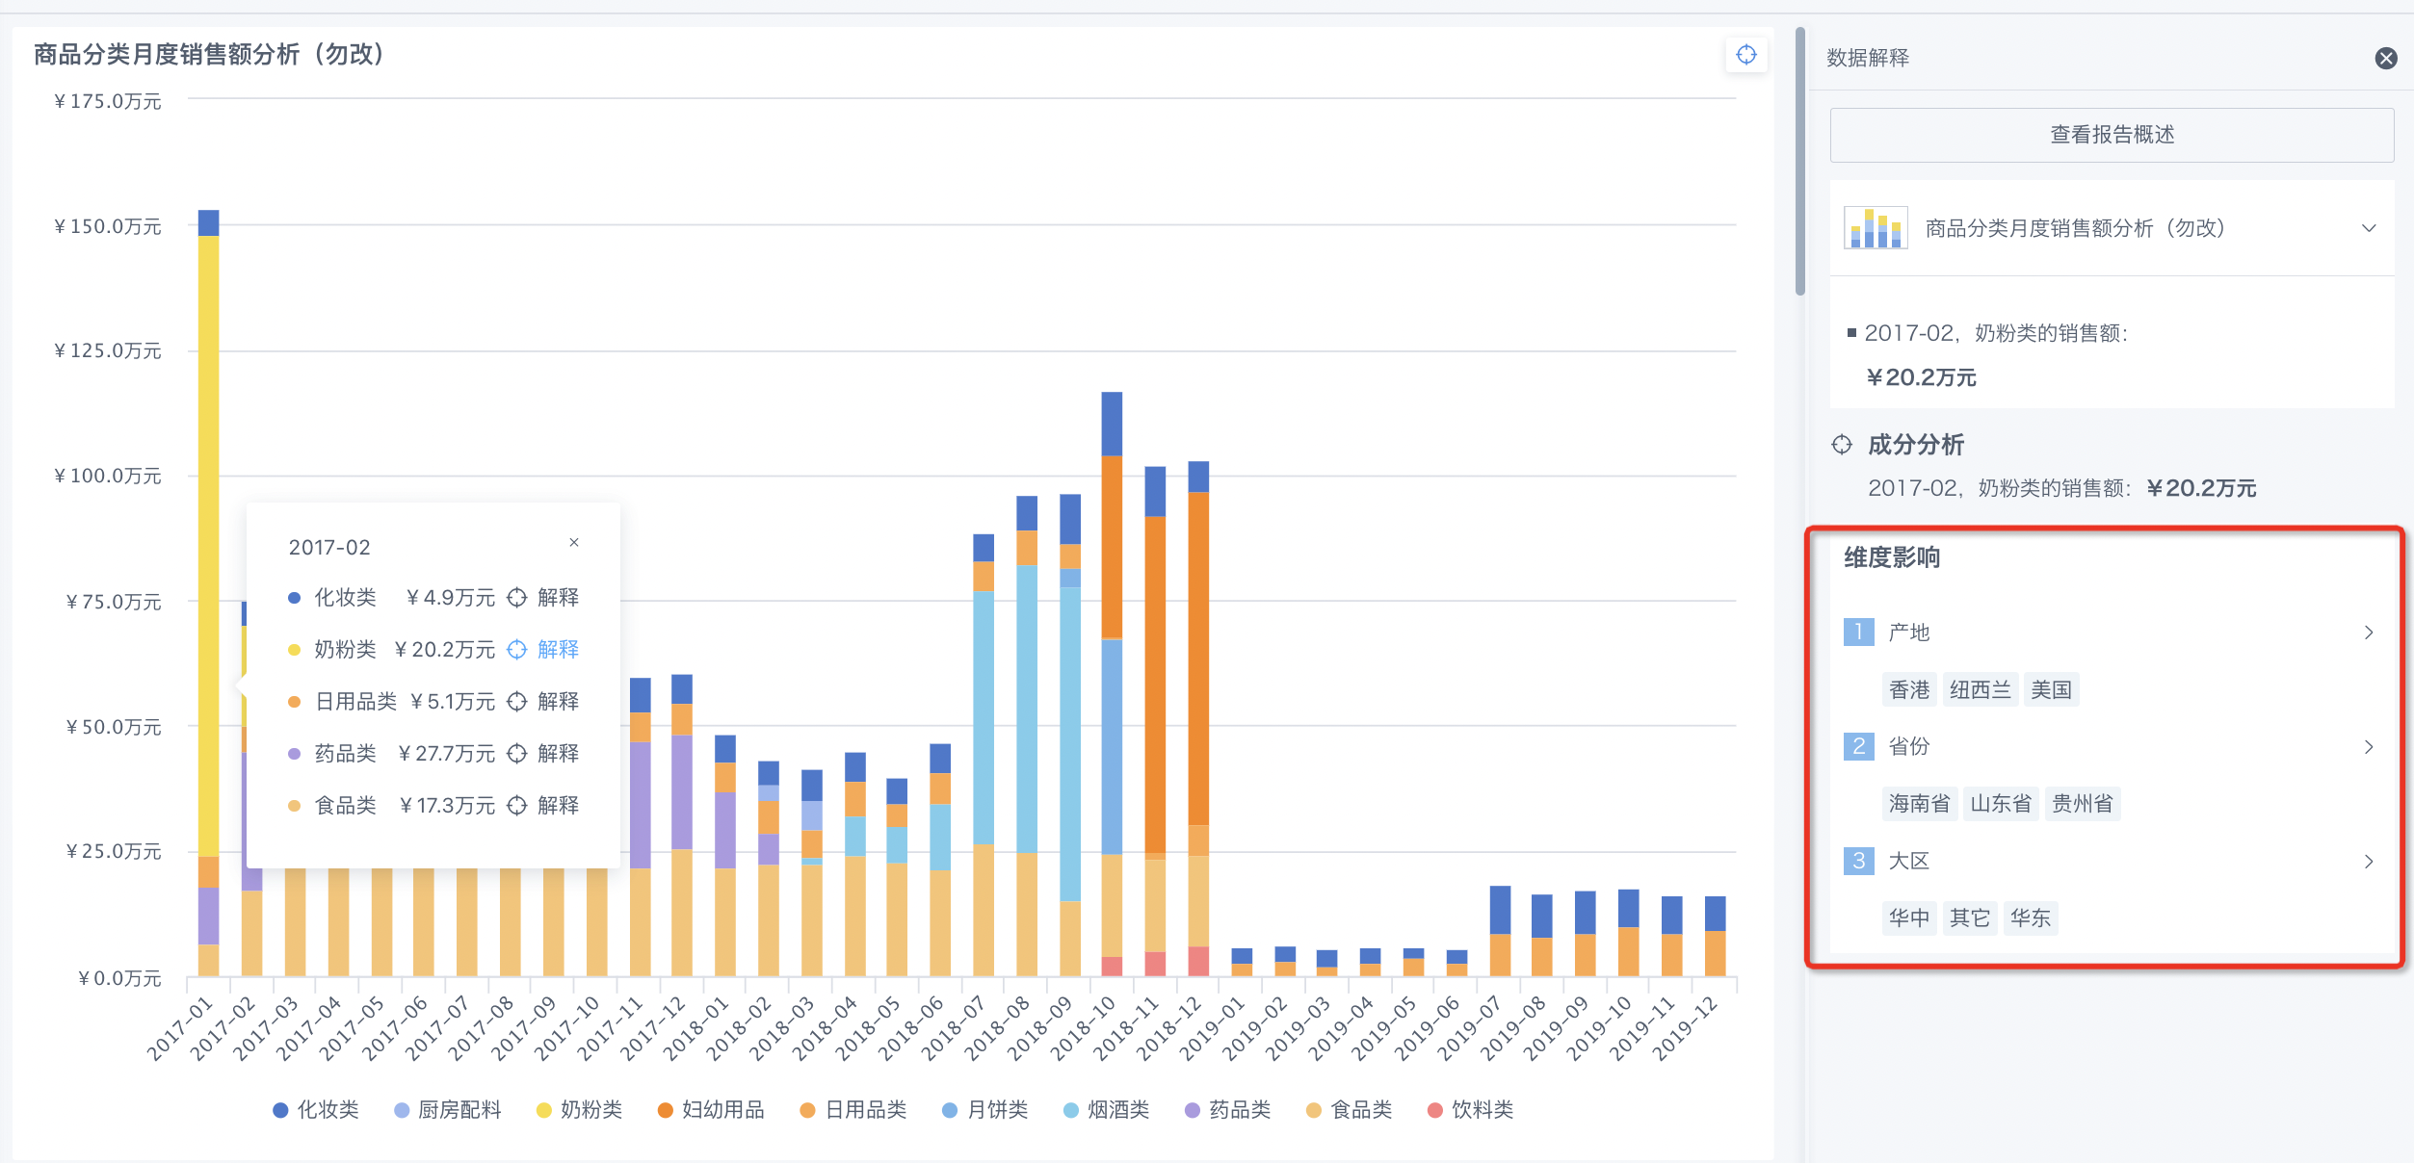Click 解释 link for 奶粉类

click(x=558, y=650)
